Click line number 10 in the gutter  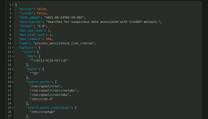click(9, 43)
